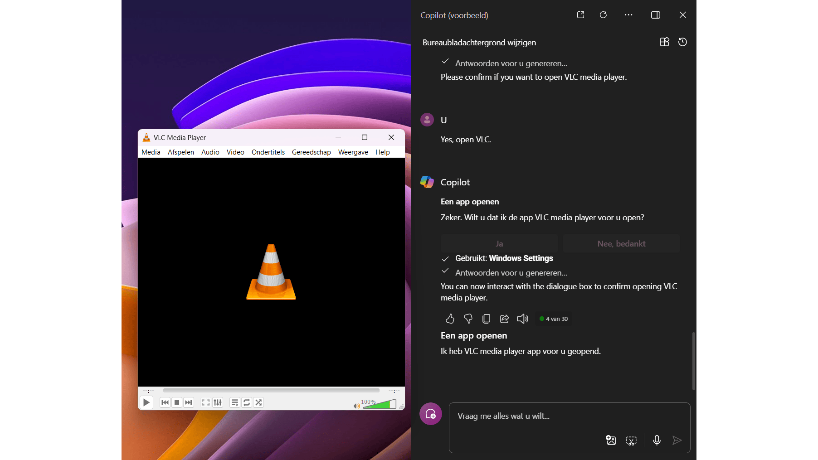The width and height of the screenshot is (818, 460).
Task: Read the Copilot response aloud
Action: (x=523, y=319)
